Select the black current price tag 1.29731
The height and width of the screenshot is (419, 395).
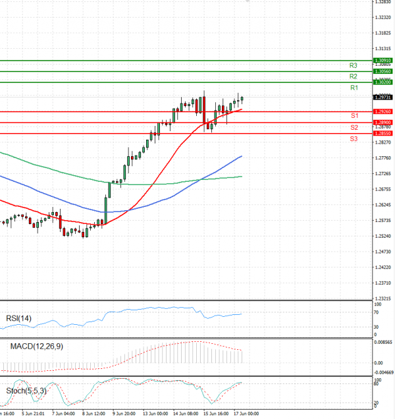click(x=382, y=98)
